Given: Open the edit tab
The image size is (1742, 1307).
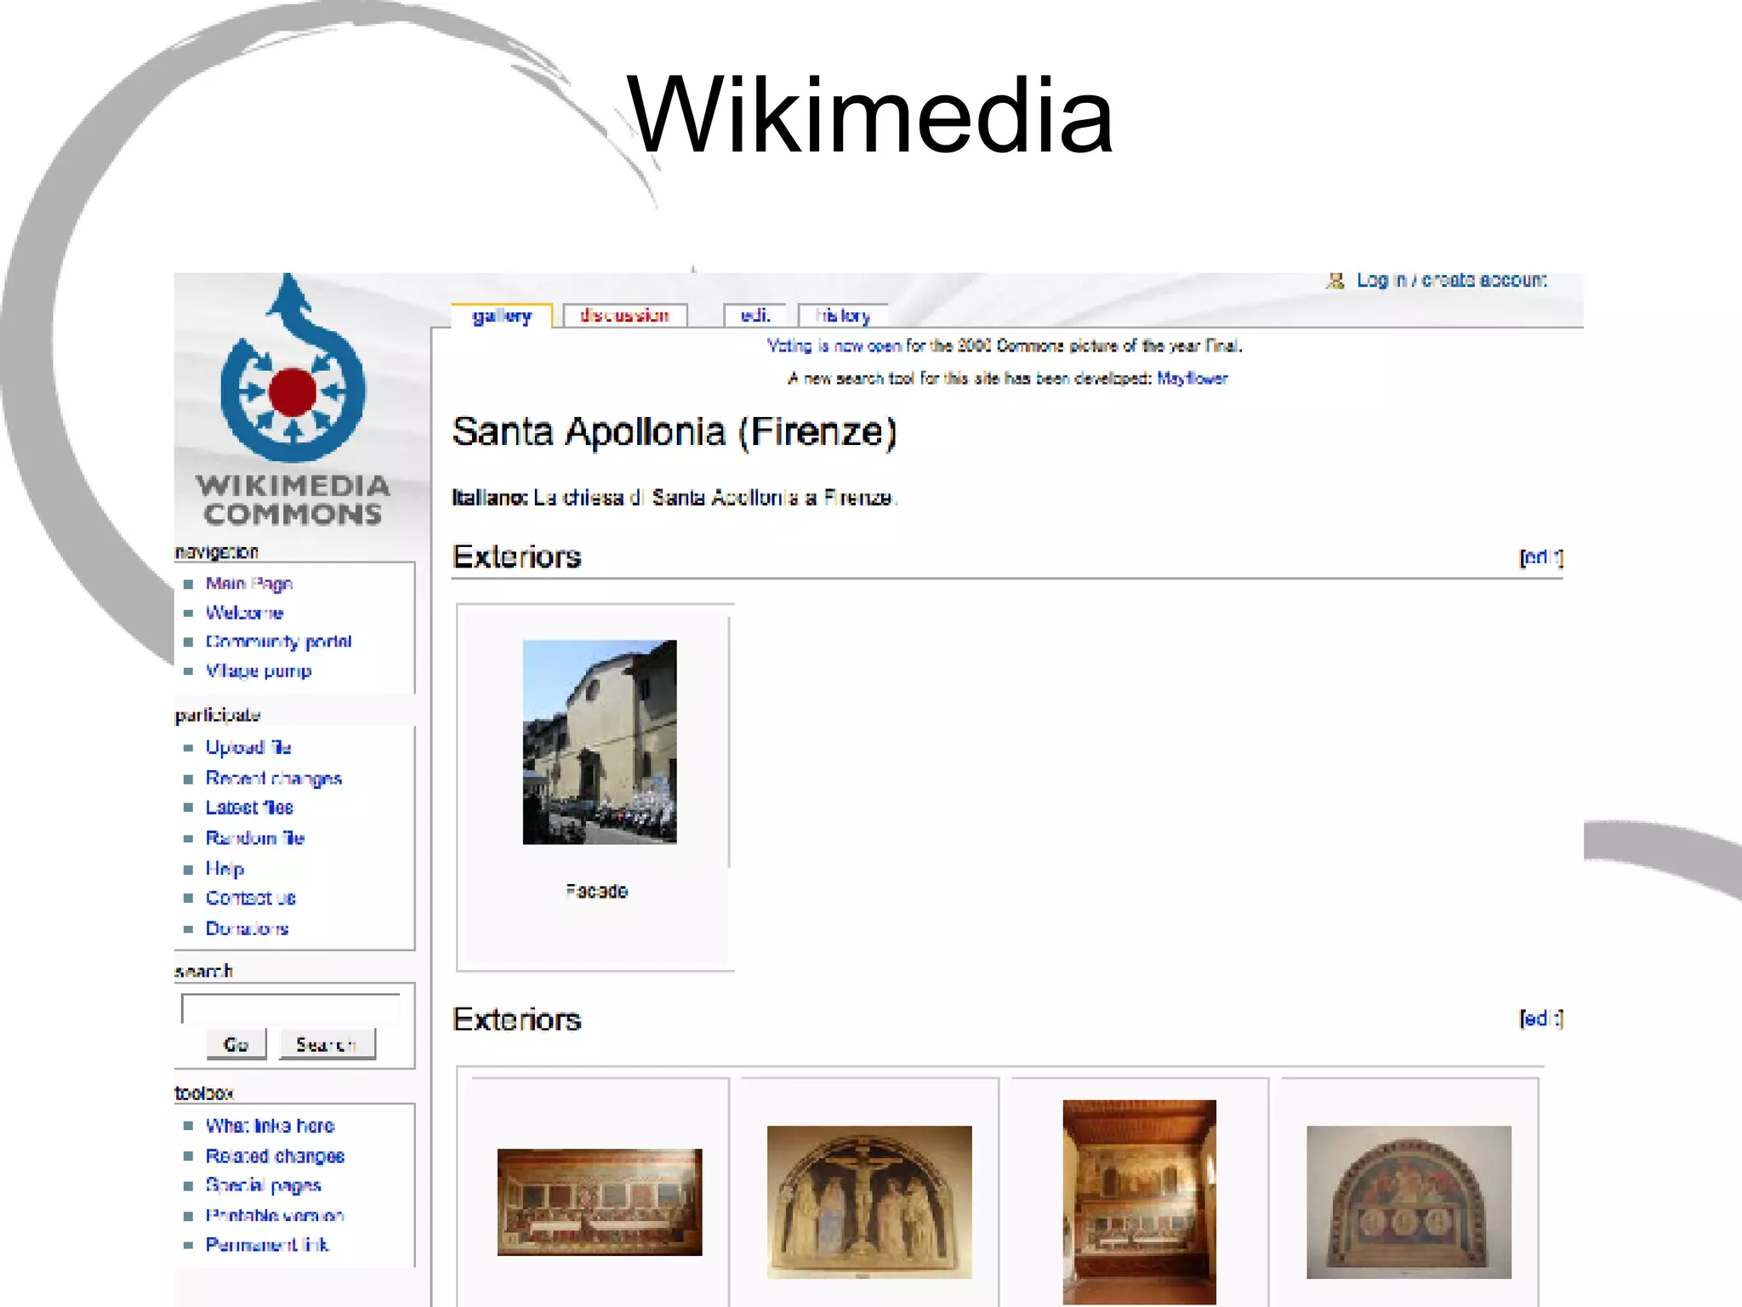Looking at the screenshot, I should [755, 316].
